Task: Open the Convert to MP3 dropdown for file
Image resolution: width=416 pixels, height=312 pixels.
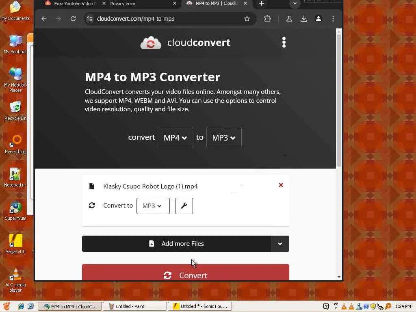Action: (153, 206)
